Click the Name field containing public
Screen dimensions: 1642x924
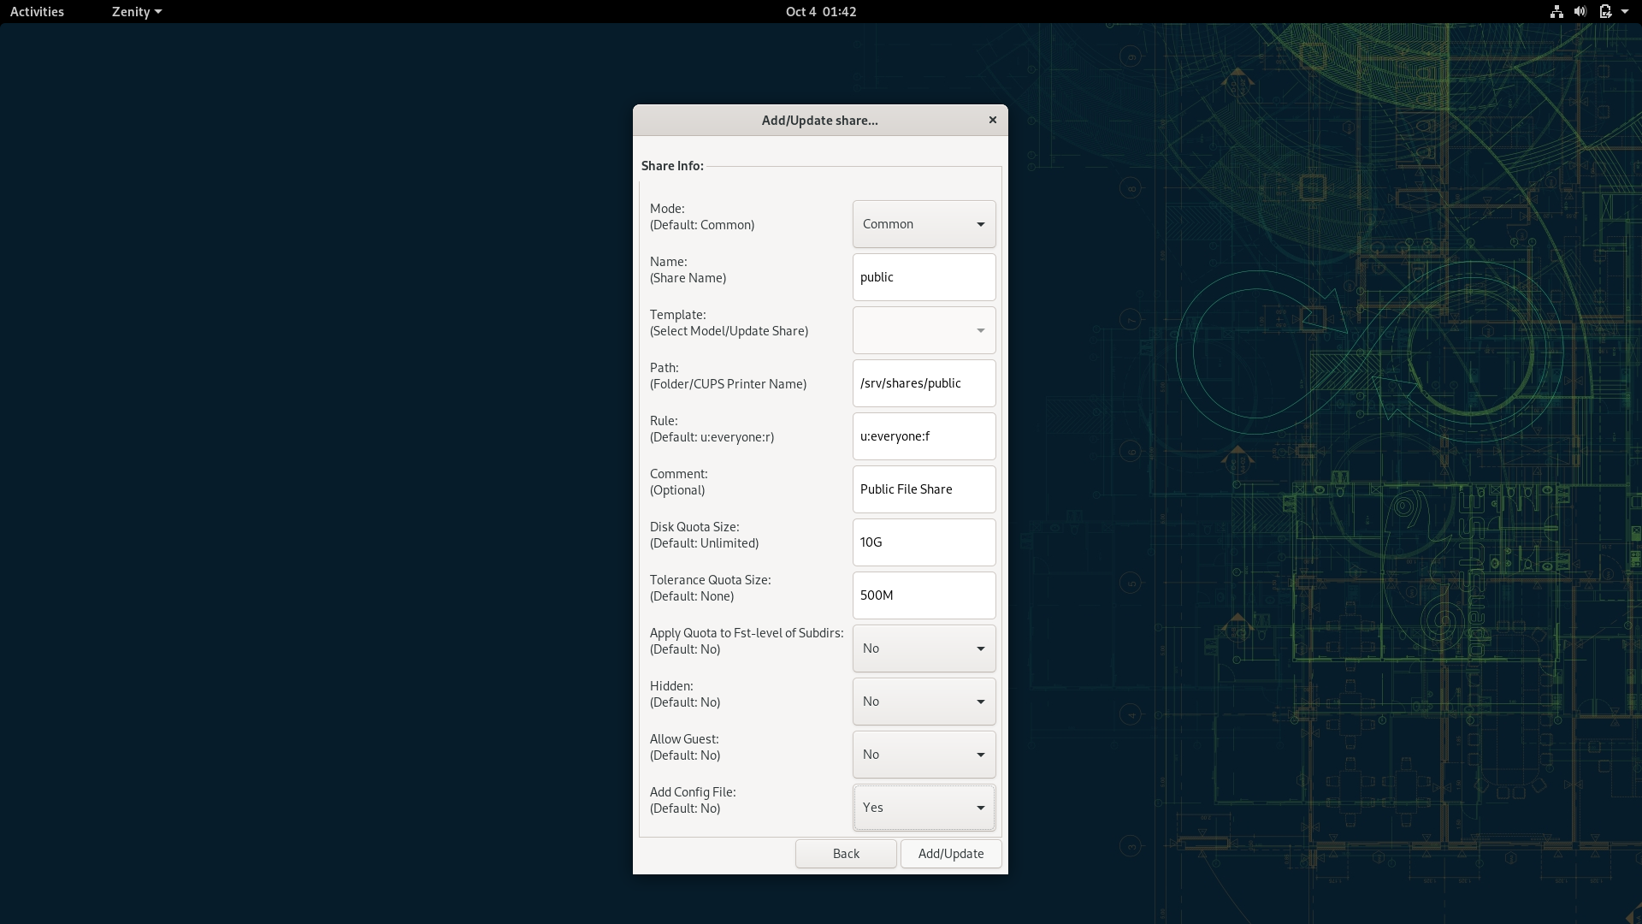(924, 277)
